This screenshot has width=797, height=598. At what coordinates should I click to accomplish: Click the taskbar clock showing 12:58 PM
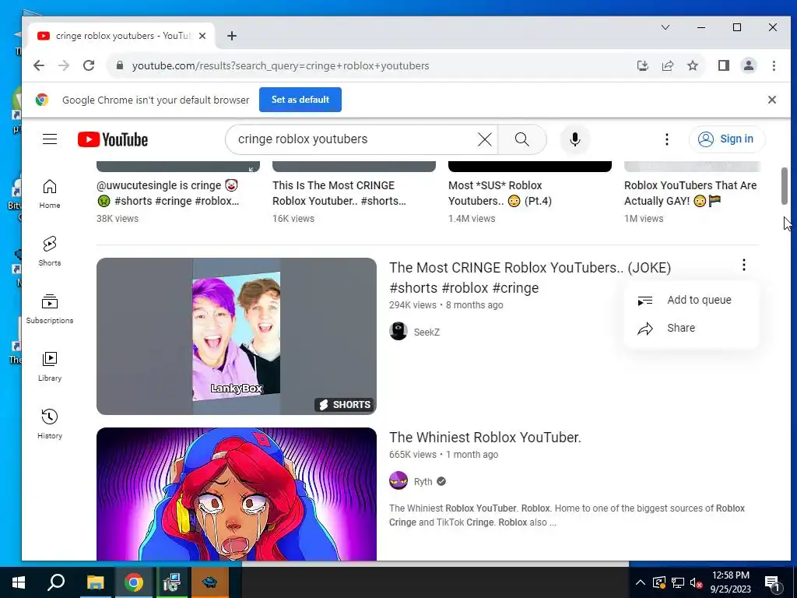pyautogui.click(x=730, y=582)
